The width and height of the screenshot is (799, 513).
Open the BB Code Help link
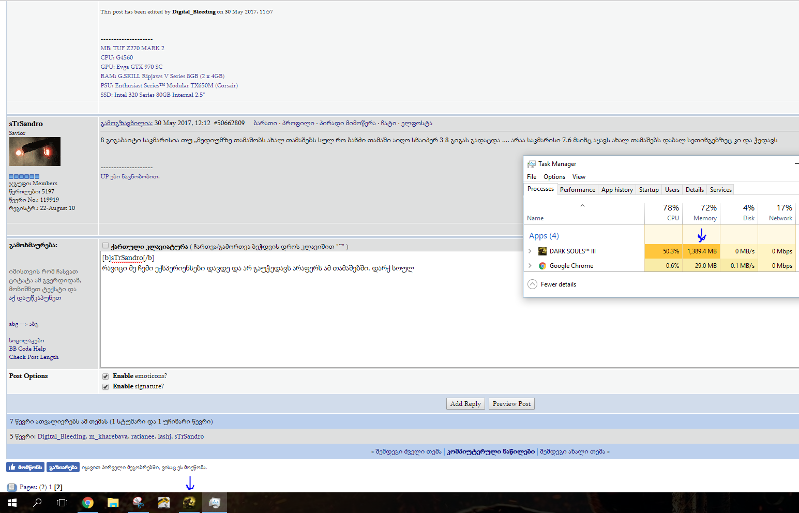[x=27, y=349]
